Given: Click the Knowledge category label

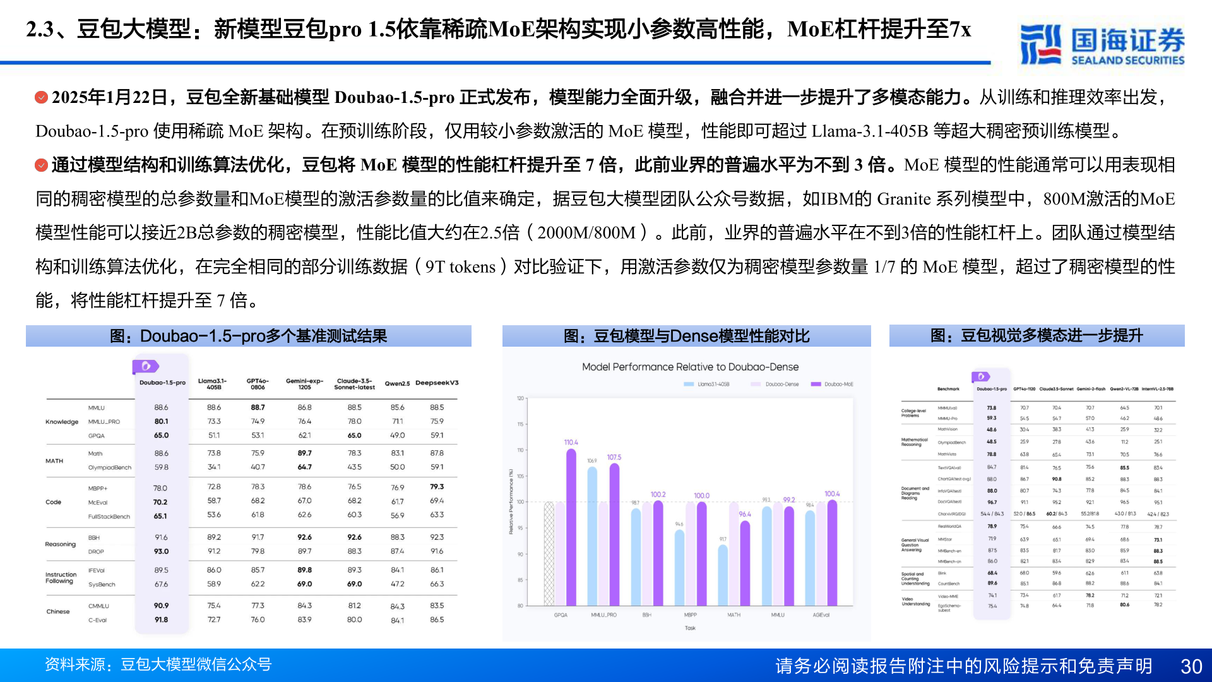Looking at the screenshot, I should (62, 422).
